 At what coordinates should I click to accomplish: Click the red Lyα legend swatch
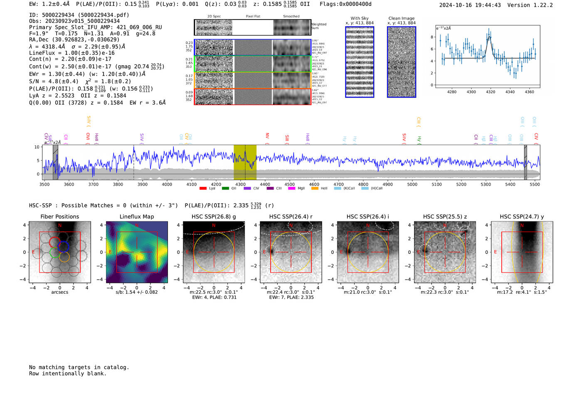point(203,188)
